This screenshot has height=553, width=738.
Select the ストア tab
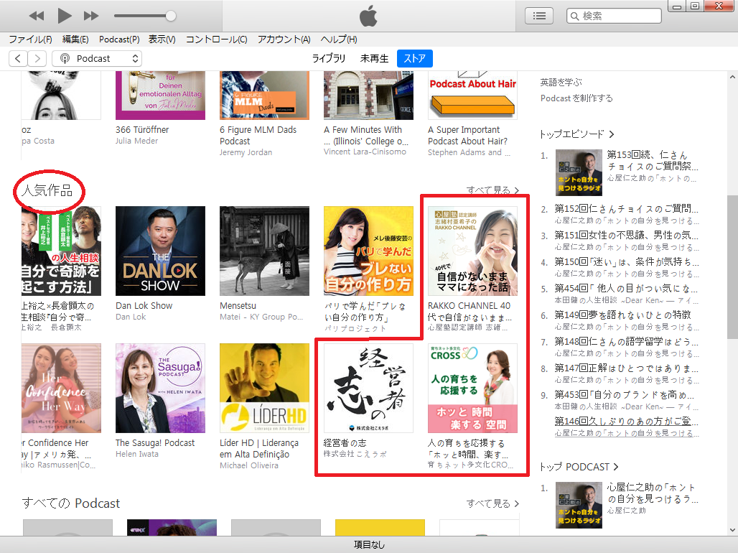click(415, 58)
